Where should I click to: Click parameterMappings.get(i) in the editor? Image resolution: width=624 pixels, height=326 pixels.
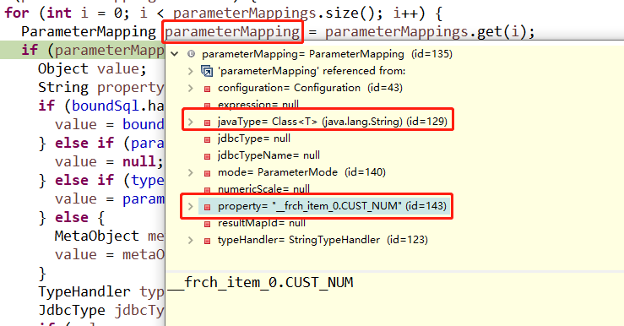(426, 31)
